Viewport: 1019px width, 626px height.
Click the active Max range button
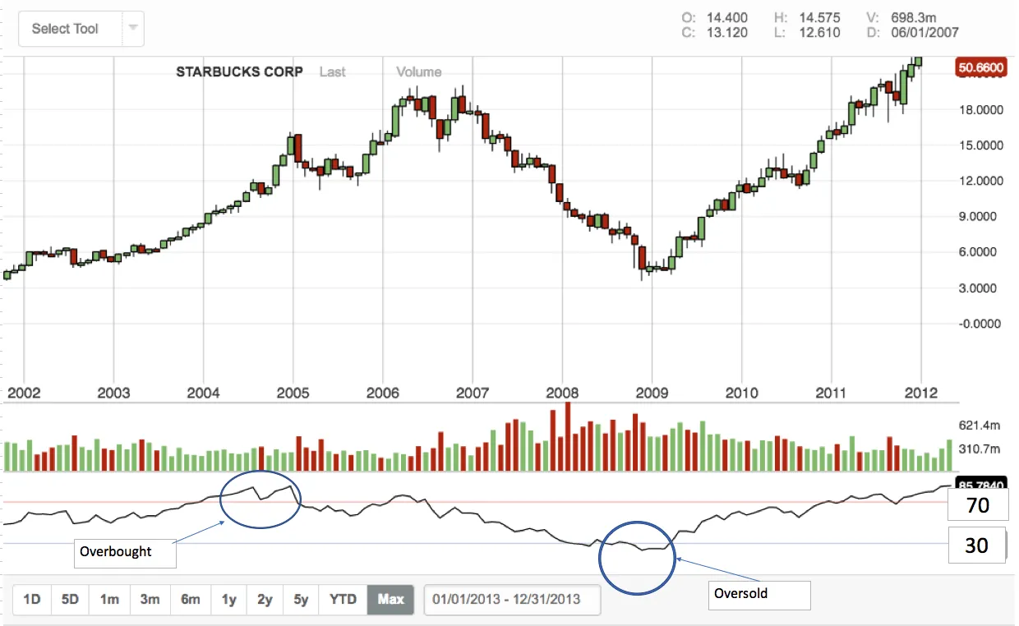pyautogui.click(x=390, y=599)
